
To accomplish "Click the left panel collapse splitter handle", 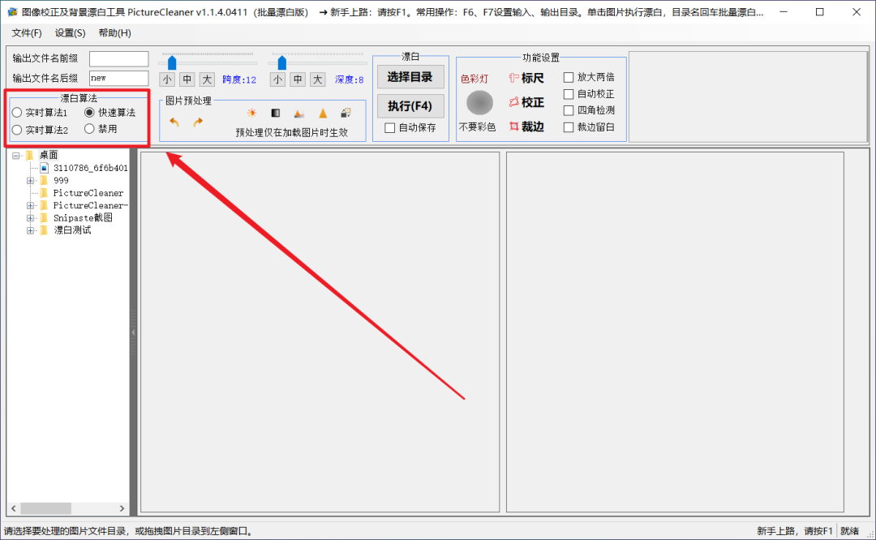I will [133, 332].
